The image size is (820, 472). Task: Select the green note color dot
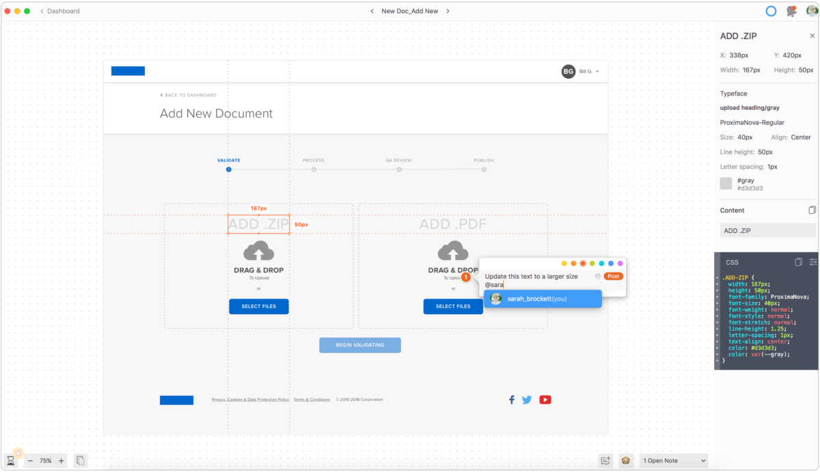[592, 263]
